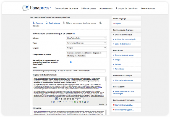This screenshot has height=117, width=170.
Task: Justify text in the editor
Action: [x=73, y=99]
